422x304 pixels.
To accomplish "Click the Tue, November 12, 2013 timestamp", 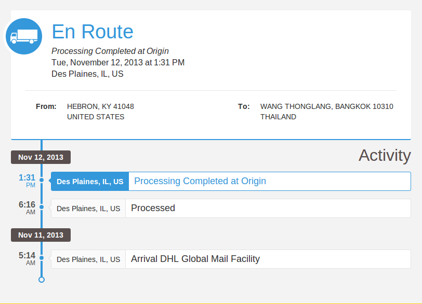I will click(118, 63).
